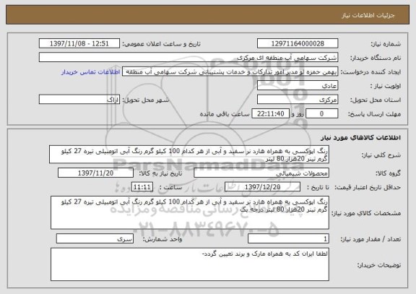
Task: Click the label ساعت باقی مانده
Action: (225, 114)
